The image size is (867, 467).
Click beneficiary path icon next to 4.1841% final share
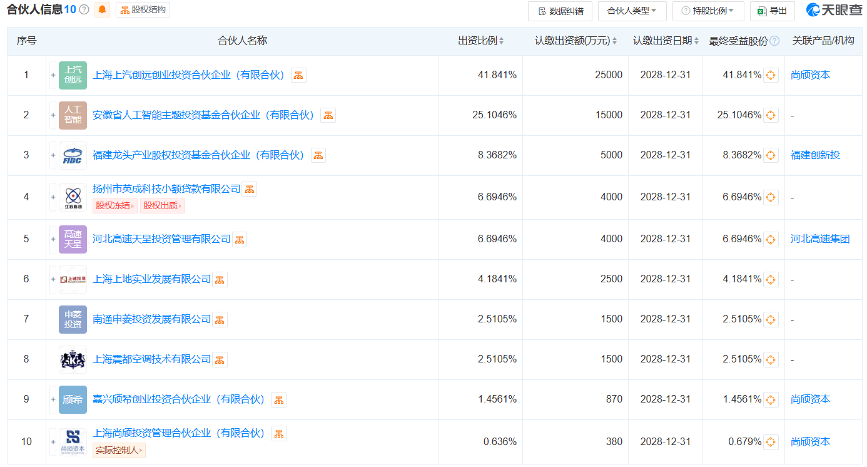click(x=771, y=279)
